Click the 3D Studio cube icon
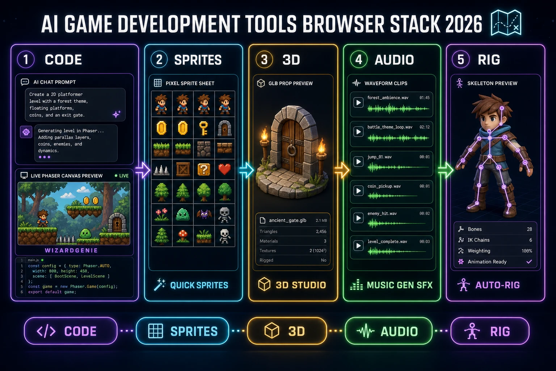The image size is (556, 371). pos(264,284)
